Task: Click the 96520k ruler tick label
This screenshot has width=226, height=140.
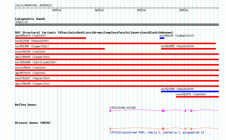Action: [x=141, y=10]
